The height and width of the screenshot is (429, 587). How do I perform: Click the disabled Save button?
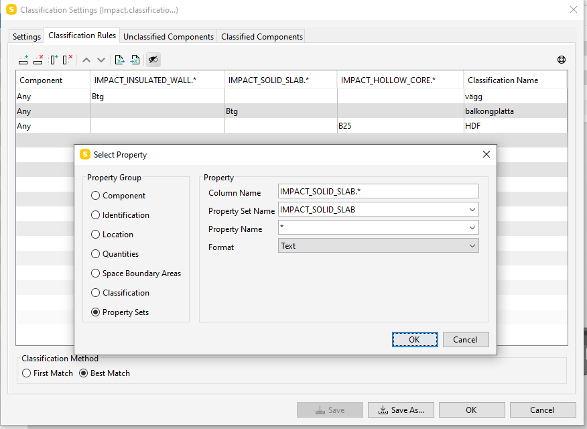pyautogui.click(x=330, y=410)
